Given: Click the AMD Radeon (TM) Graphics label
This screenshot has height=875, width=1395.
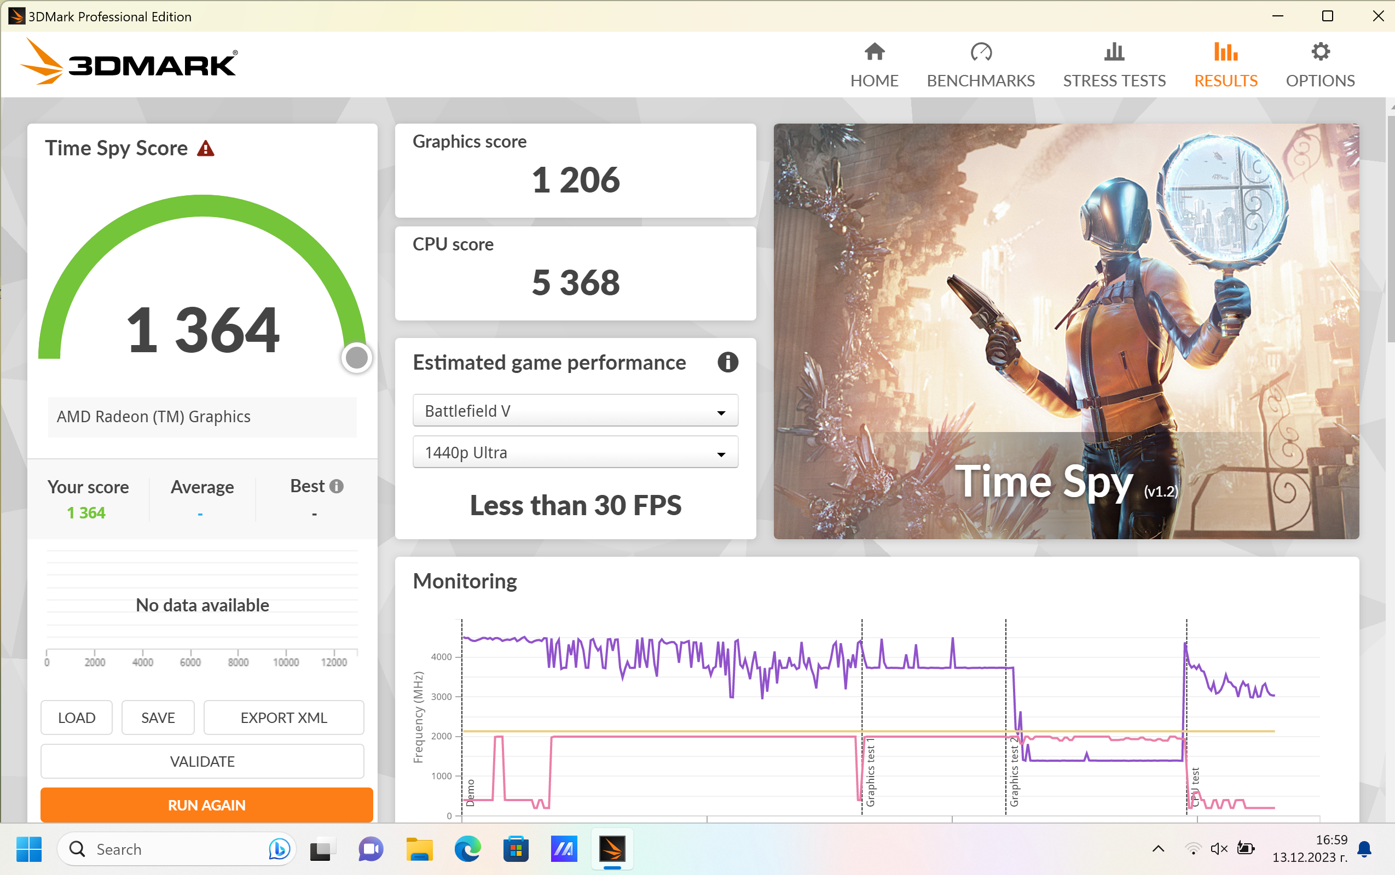Looking at the screenshot, I should 153,417.
